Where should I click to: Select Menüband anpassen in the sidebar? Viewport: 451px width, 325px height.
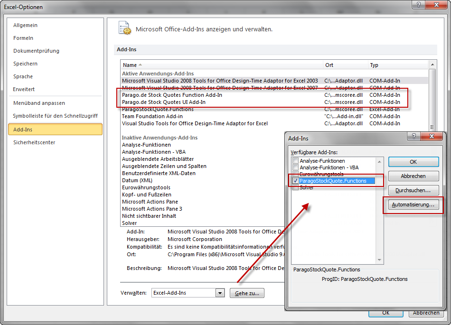pos(39,103)
